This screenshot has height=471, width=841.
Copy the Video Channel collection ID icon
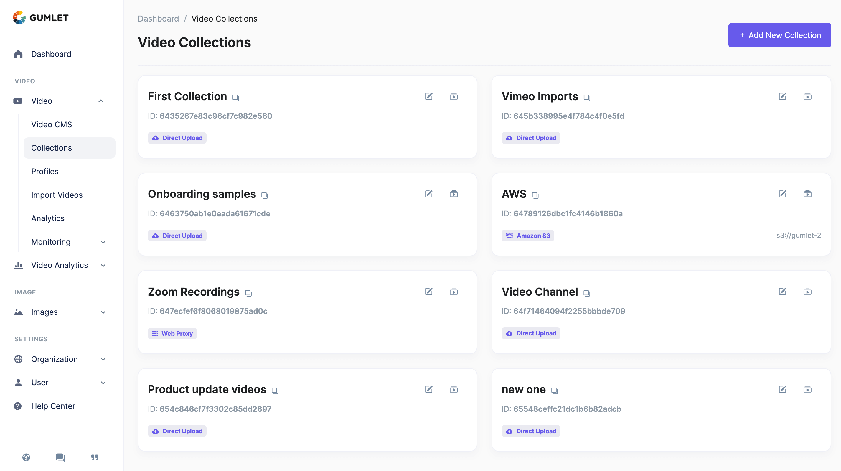point(587,293)
